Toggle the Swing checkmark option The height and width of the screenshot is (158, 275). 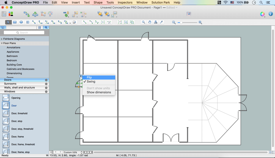(91, 82)
